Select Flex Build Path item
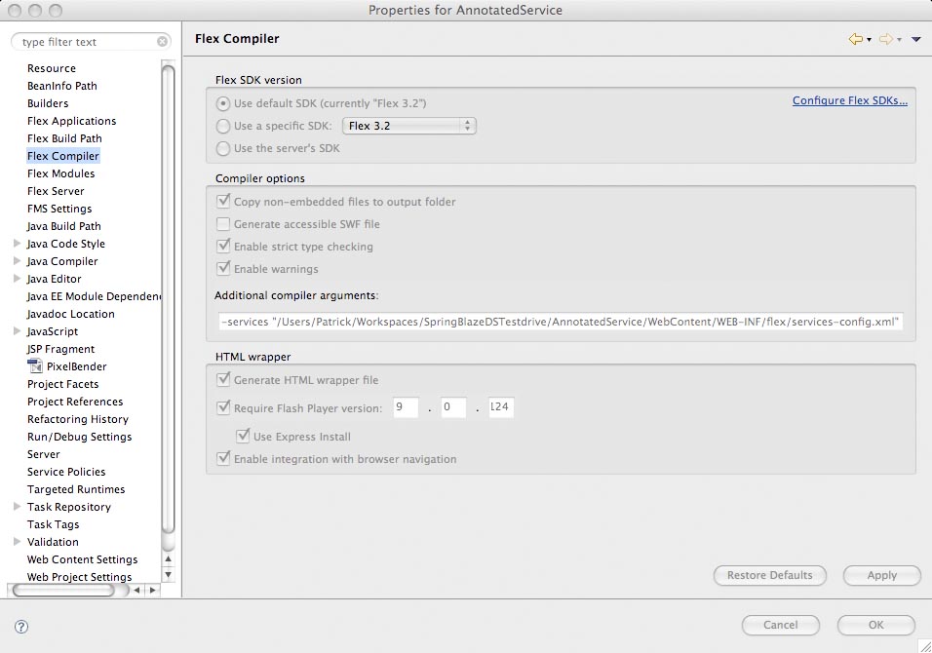Image resolution: width=932 pixels, height=653 pixels. click(64, 138)
